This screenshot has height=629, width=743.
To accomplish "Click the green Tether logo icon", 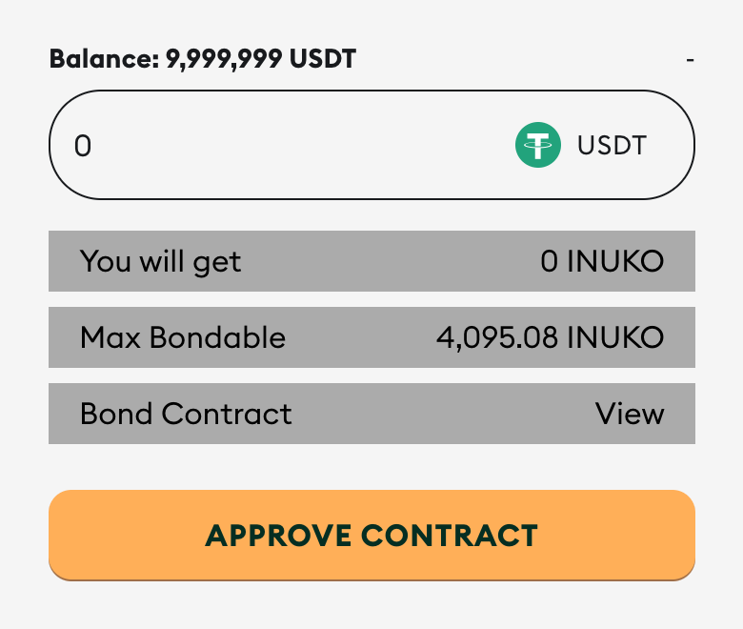I will click(x=538, y=146).
